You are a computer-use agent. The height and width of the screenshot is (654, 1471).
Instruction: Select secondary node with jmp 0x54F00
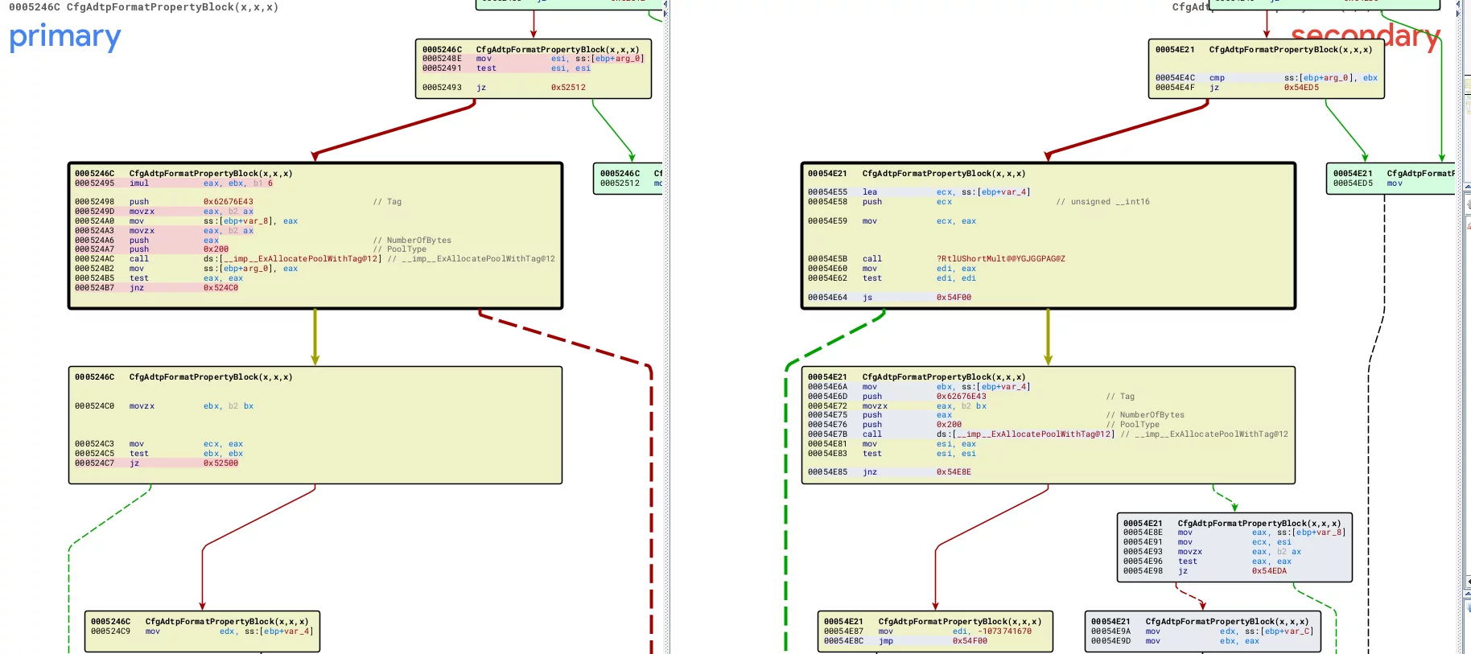pos(935,631)
